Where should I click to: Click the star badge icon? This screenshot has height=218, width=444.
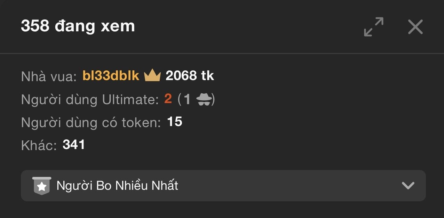point(42,186)
